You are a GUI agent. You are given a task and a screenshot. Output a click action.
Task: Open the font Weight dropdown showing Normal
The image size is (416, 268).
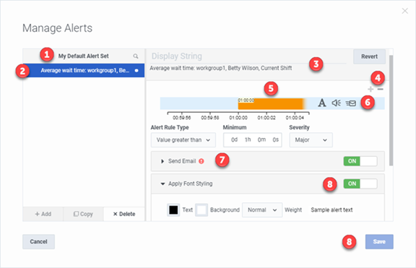pos(262,210)
